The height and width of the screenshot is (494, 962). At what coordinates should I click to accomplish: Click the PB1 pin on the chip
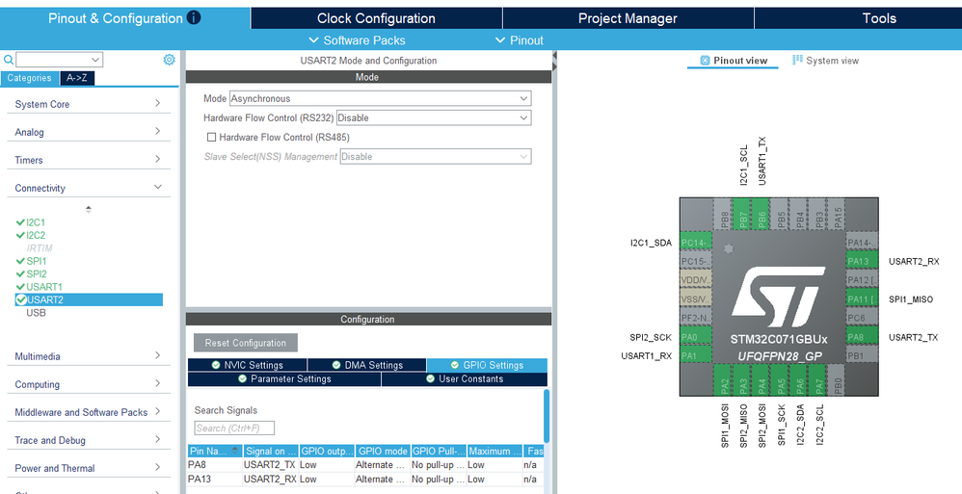(x=862, y=356)
